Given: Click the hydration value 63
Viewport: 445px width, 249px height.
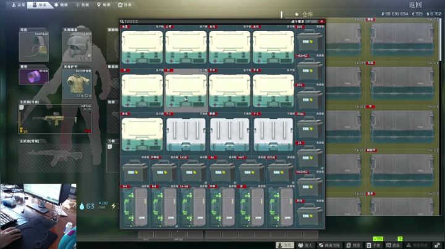Looking at the screenshot, I should (90, 206).
